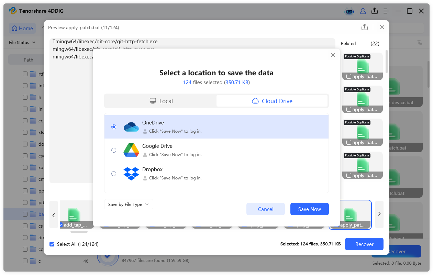433x275 pixels.
Task: Click the third Possible Duplicate file icon
Action: click(x=363, y=133)
